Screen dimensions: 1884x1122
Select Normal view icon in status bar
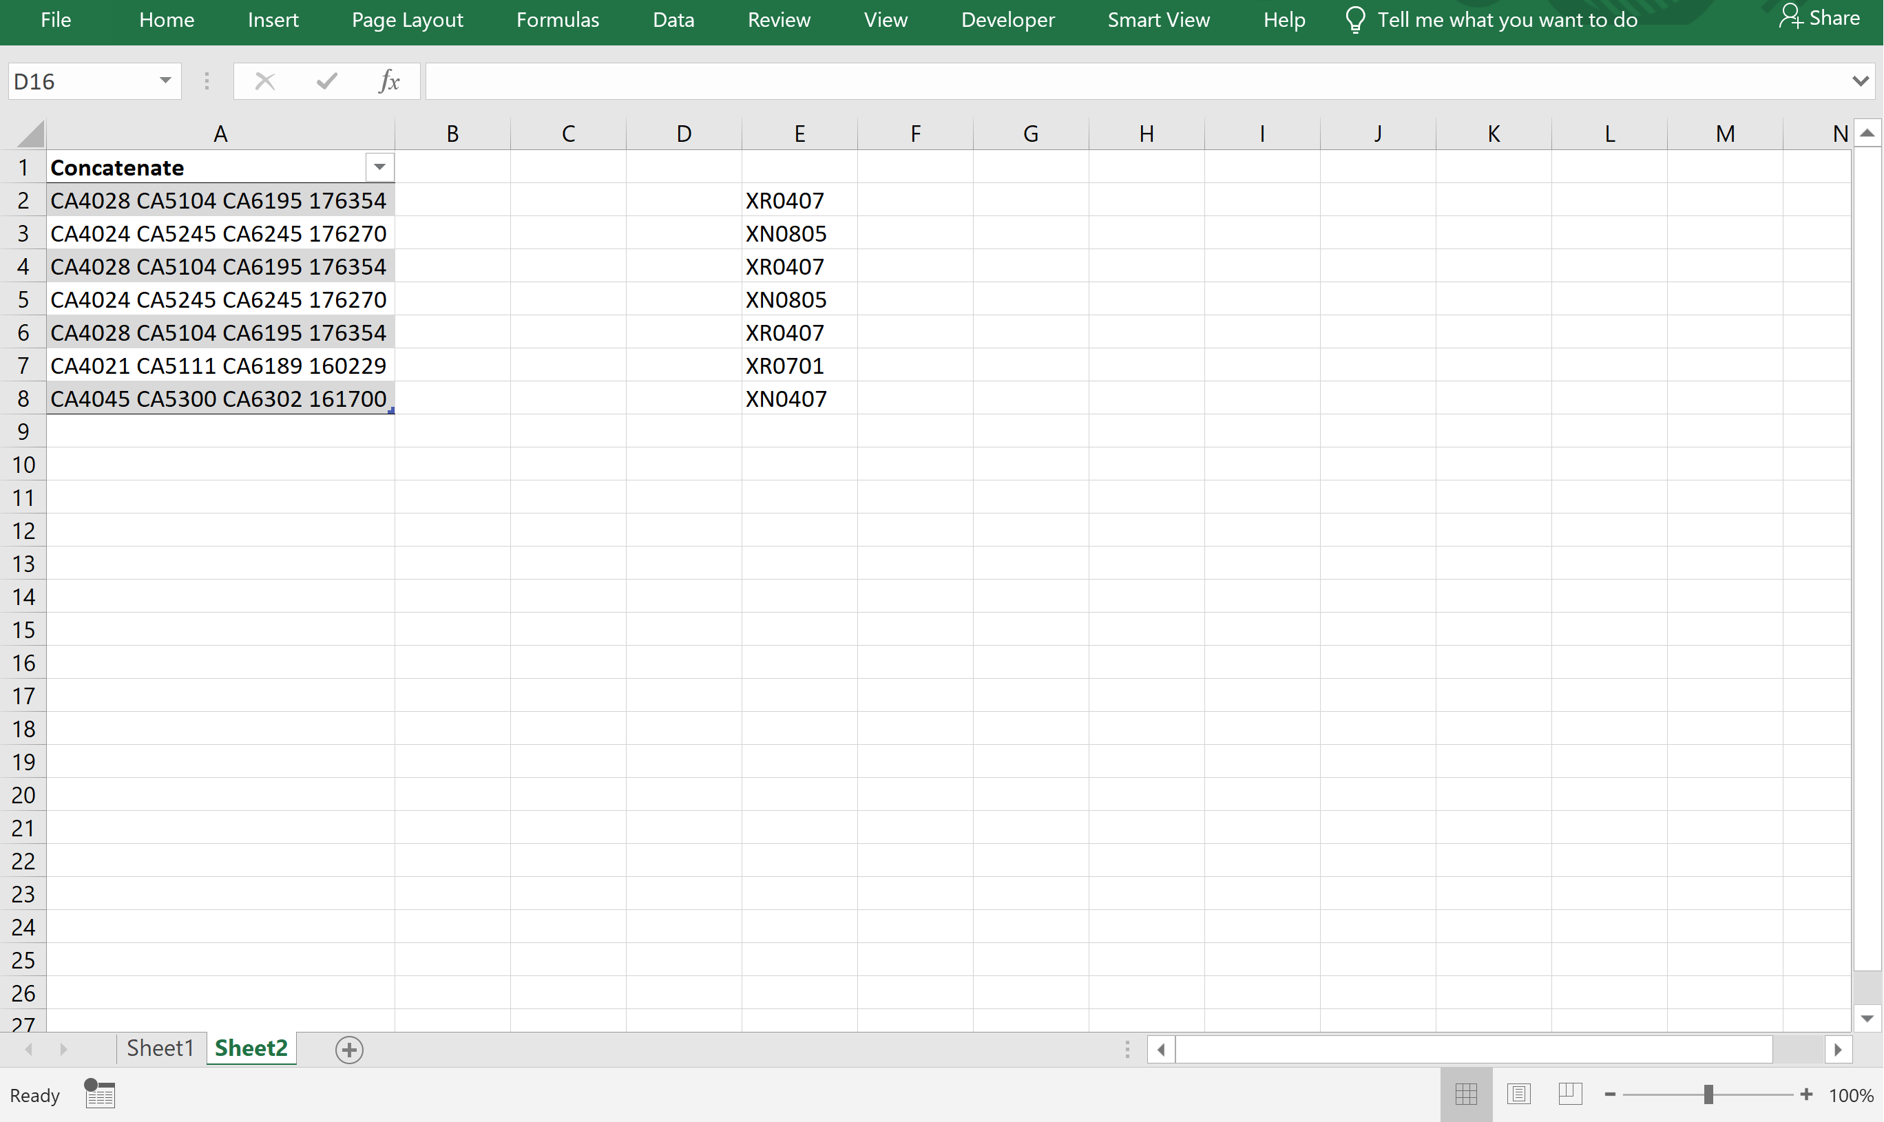[x=1466, y=1093]
